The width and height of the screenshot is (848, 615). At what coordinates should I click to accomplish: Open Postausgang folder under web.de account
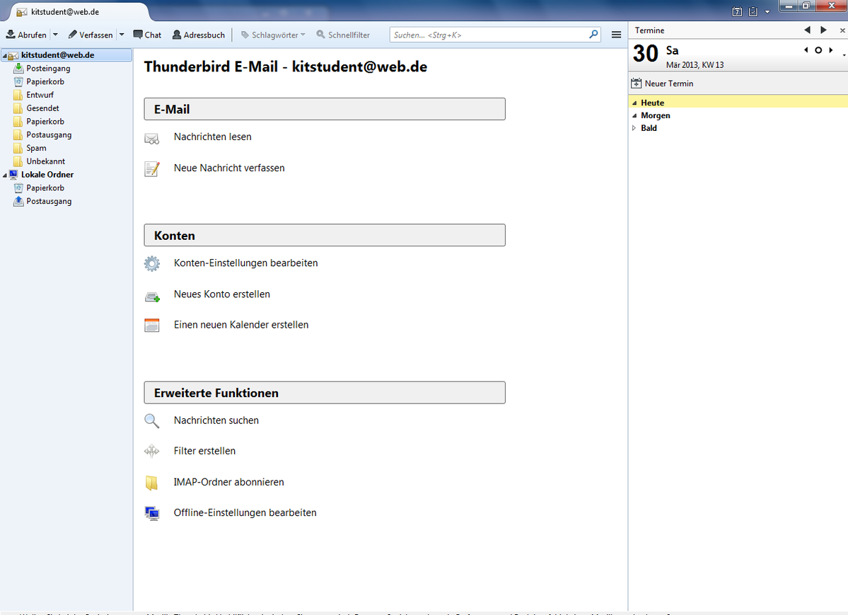click(49, 134)
